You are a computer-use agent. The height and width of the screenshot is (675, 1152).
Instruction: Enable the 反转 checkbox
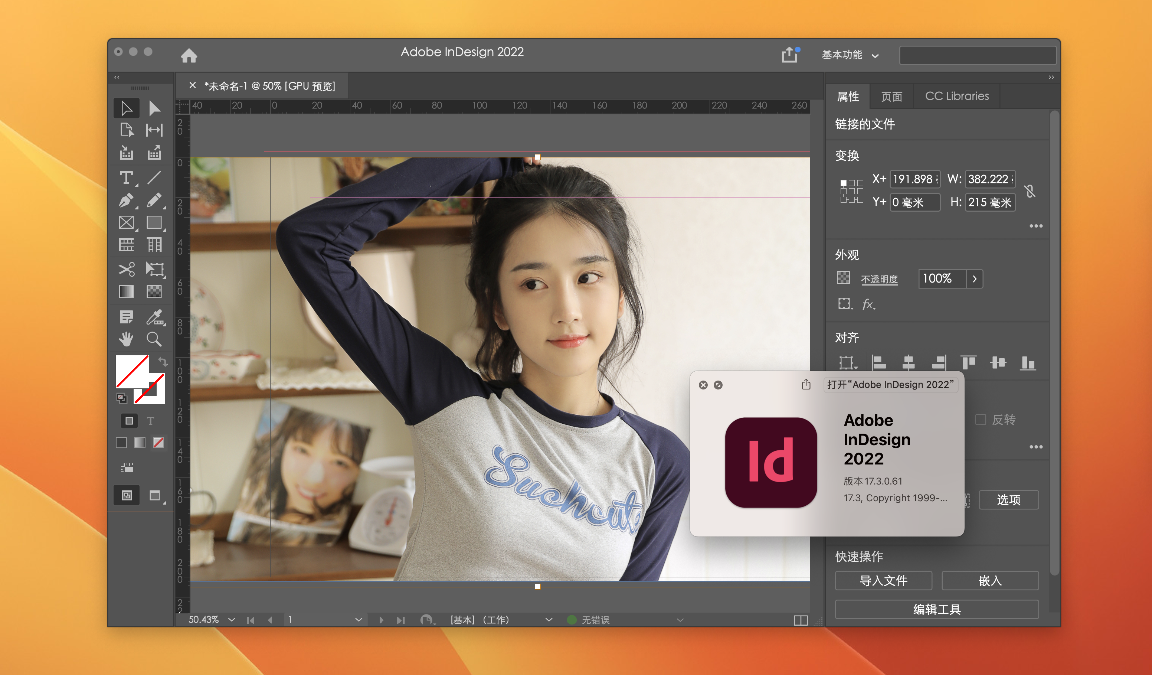[x=981, y=419]
